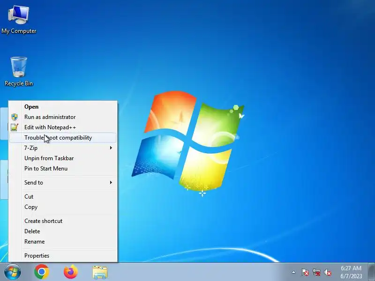Expand the Send to submenu arrow
The width and height of the screenshot is (375, 281).
pos(111,183)
